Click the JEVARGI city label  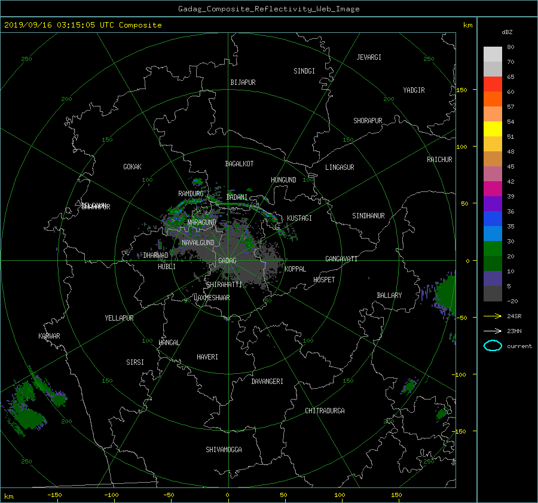click(x=369, y=57)
